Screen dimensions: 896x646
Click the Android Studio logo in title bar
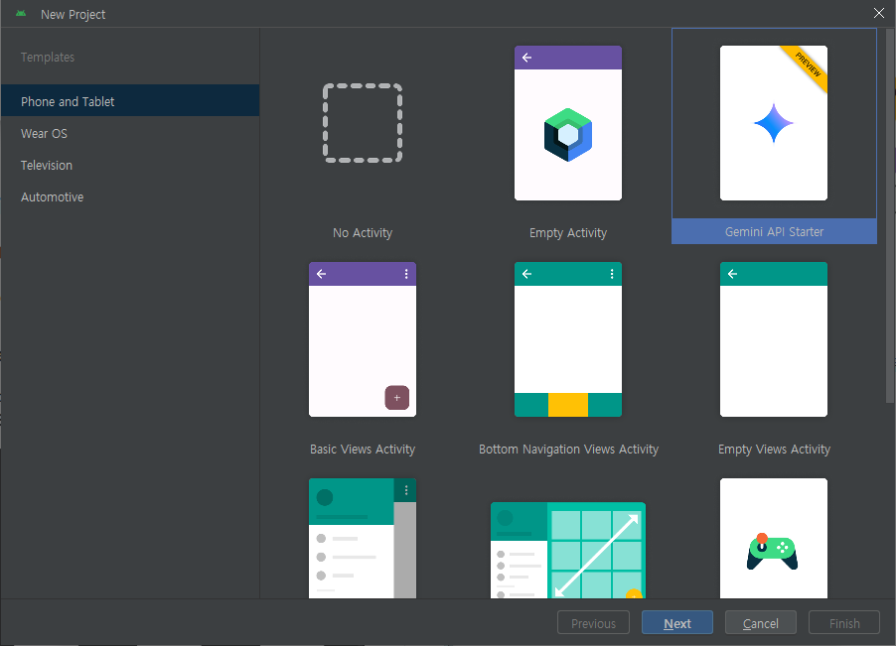22,13
